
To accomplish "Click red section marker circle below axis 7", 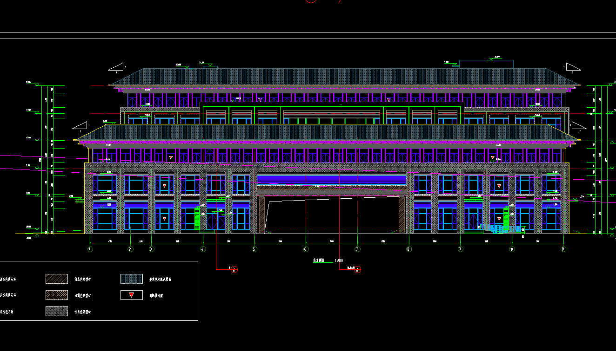I will (x=357, y=269).
